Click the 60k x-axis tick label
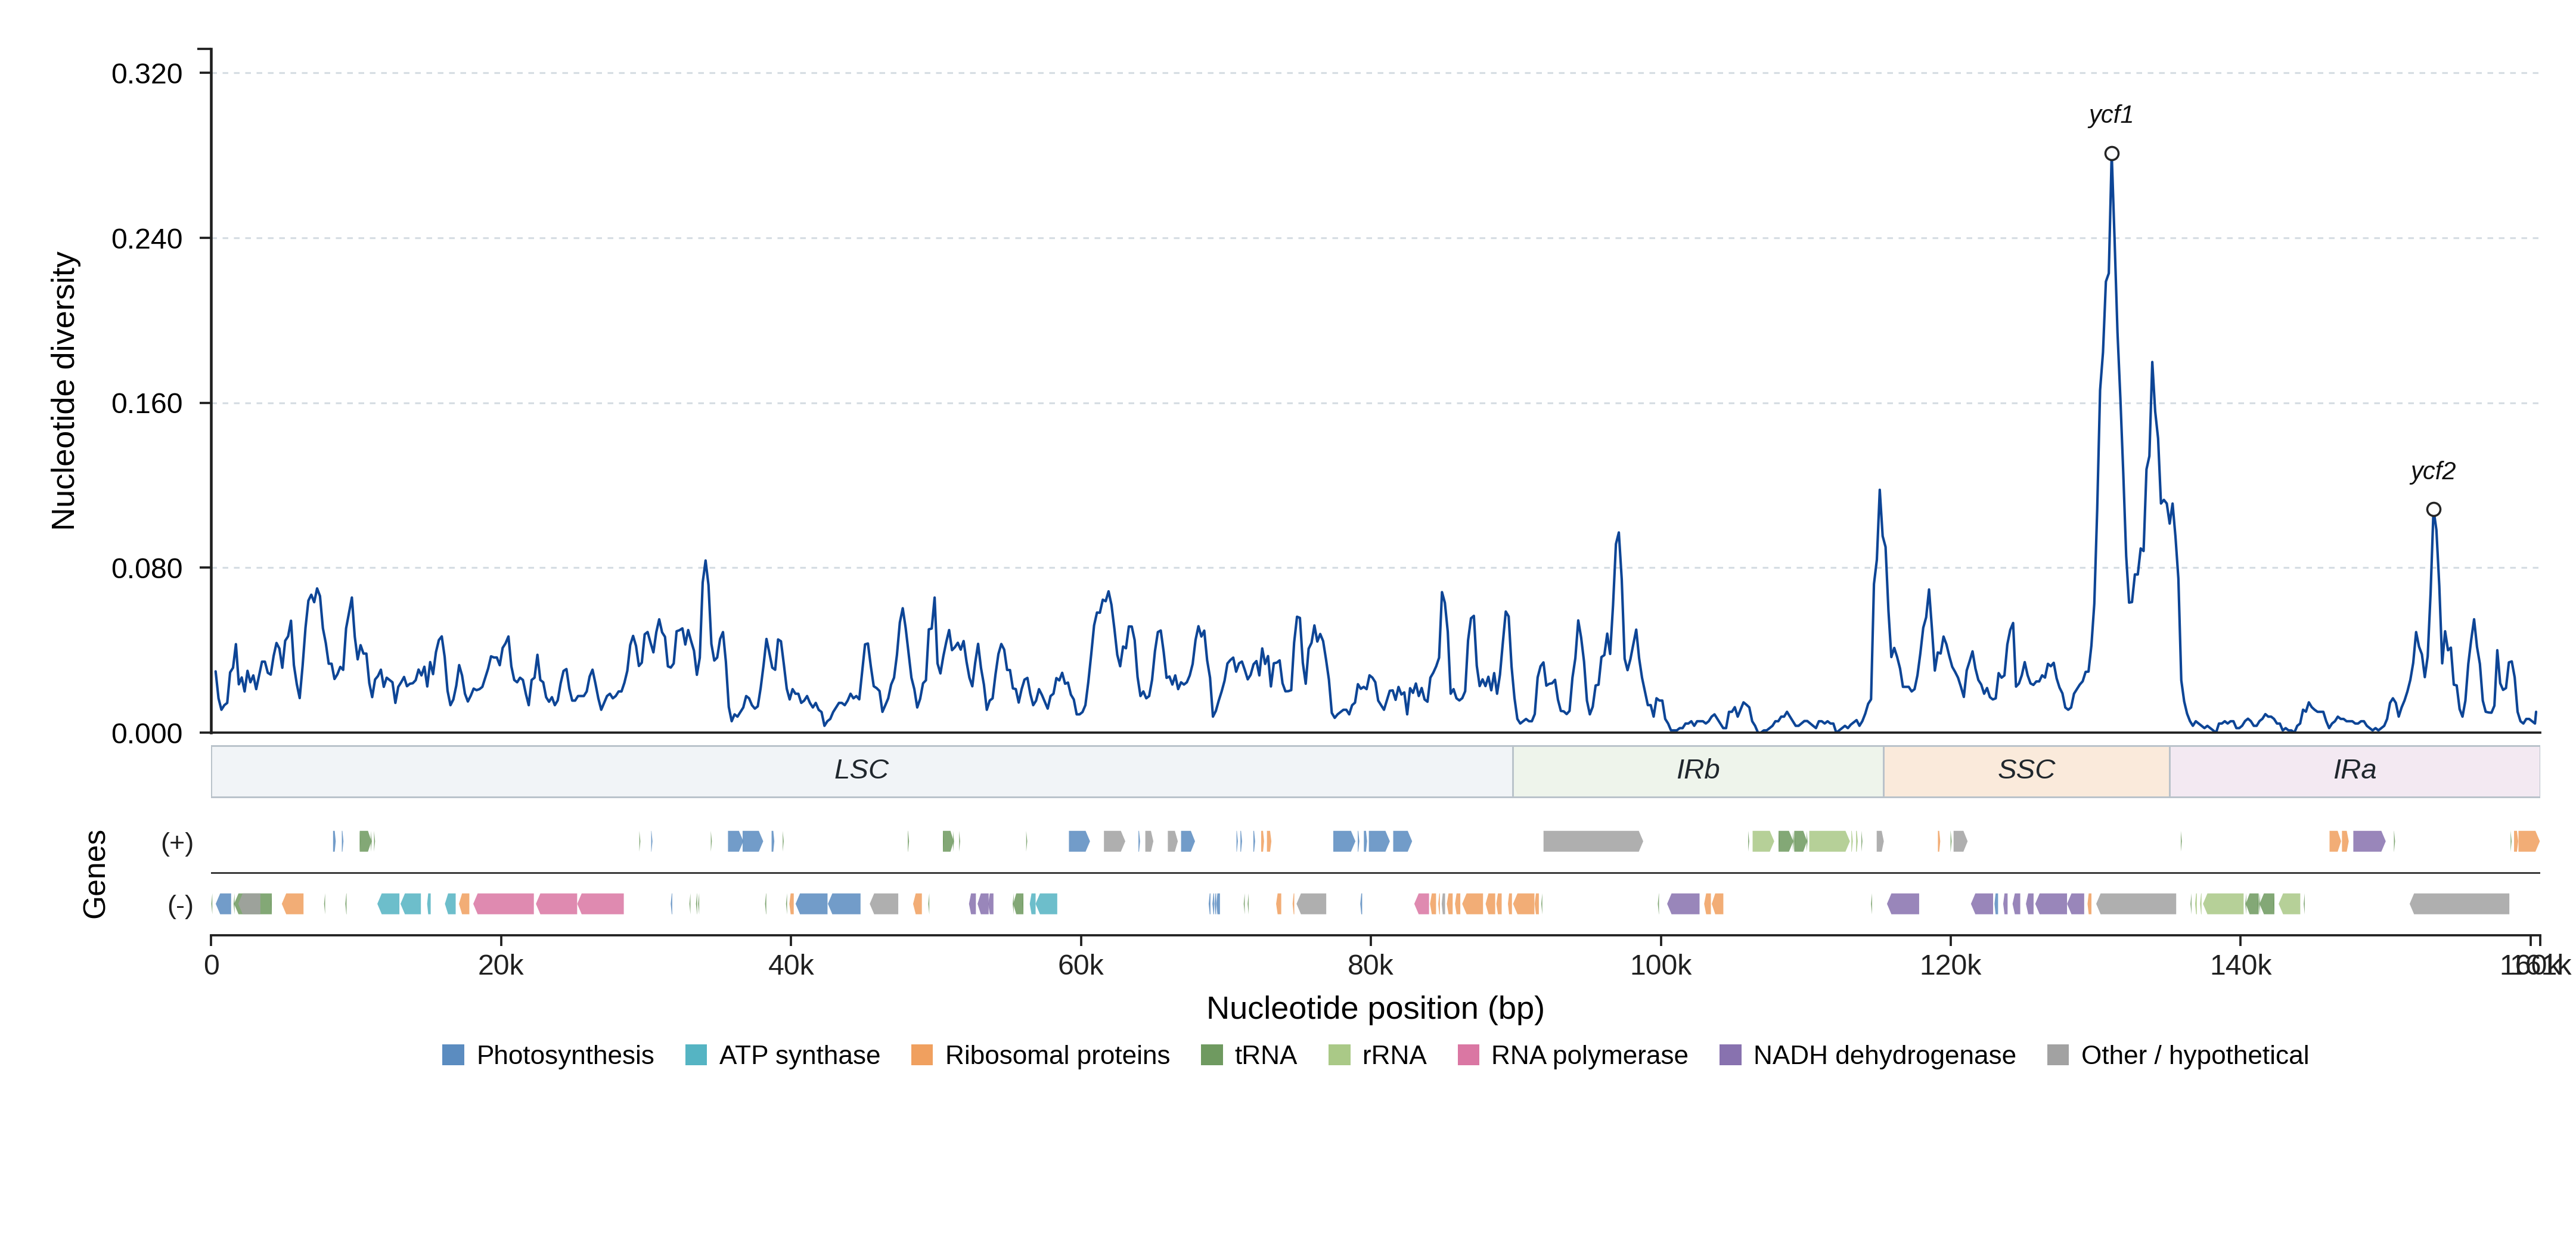The height and width of the screenshot is (1253, 2576). coord(1081,966)
